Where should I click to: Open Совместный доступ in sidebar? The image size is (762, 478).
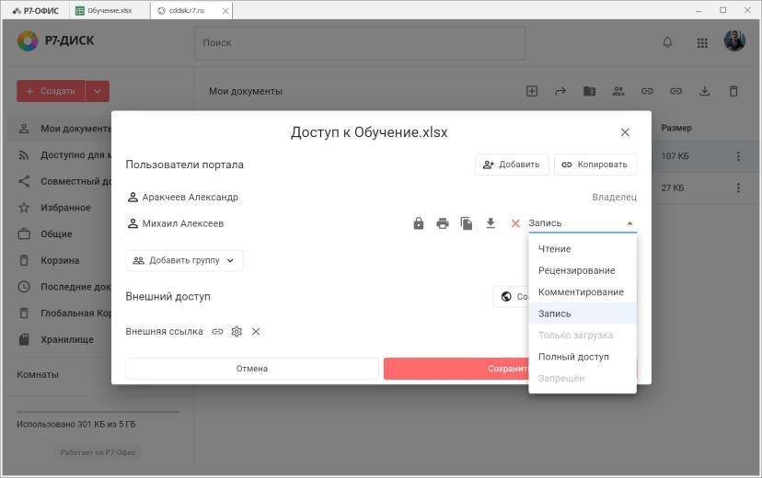(64, 181)
